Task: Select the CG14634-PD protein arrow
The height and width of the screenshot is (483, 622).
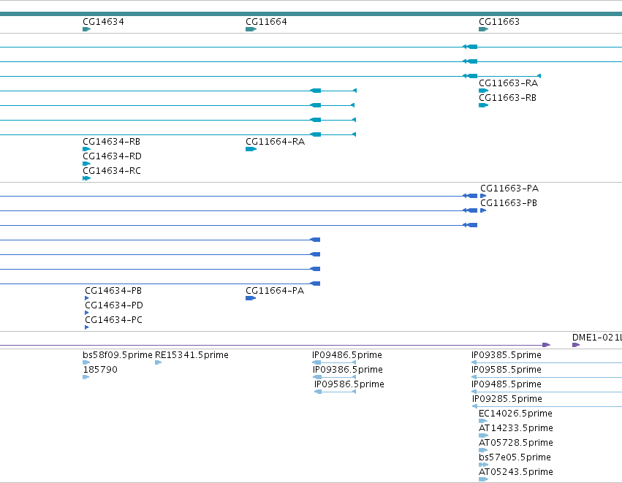Action: coord(86,313)
